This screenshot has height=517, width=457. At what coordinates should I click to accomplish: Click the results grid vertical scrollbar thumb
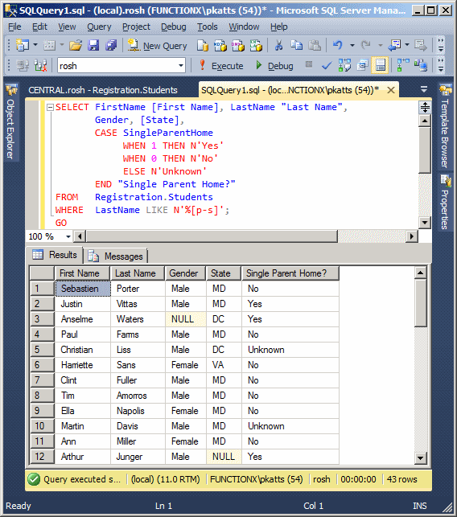click(x=420, y=303)
